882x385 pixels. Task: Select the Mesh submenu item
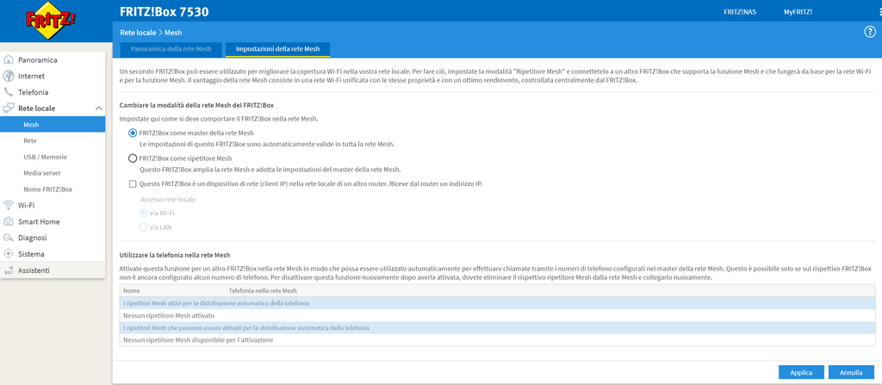click(53, 124)
